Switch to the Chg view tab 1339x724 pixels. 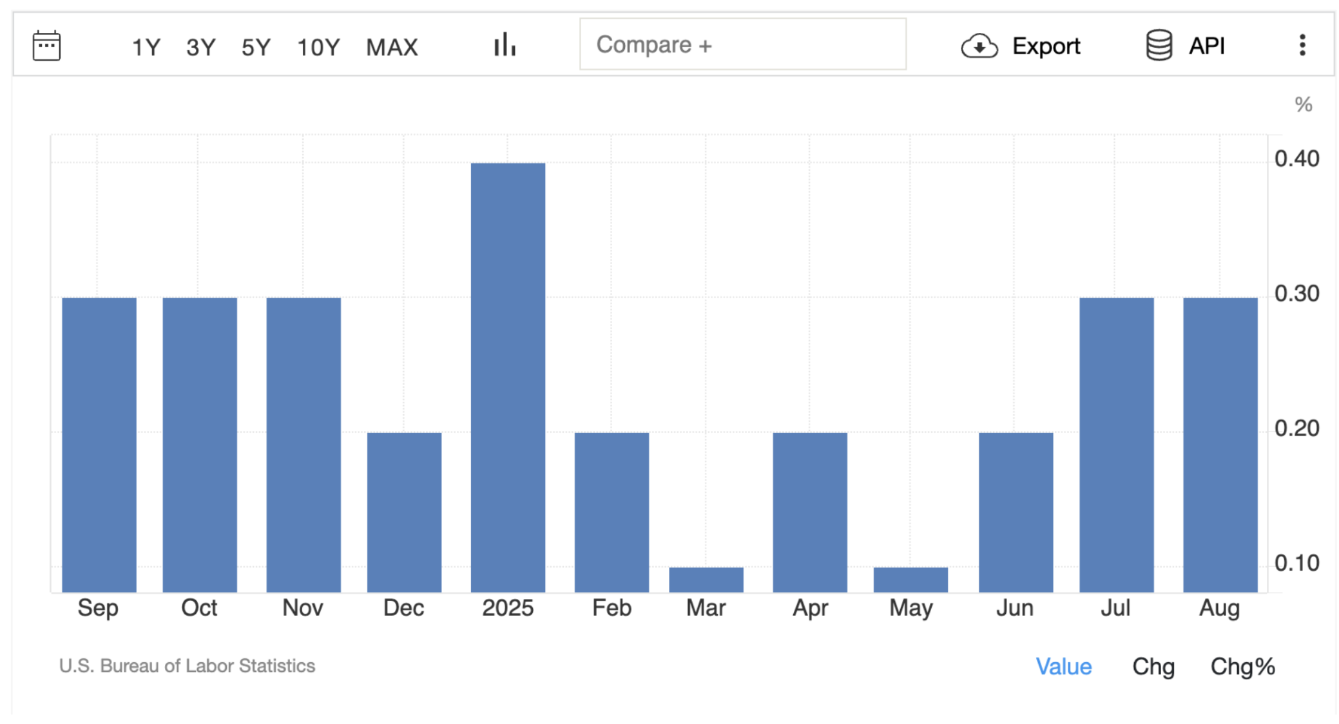[1153, 666]
